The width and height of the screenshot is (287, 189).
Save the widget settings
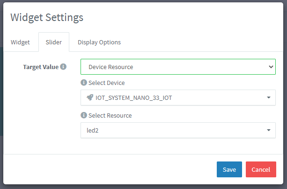(x=229, y=169)
